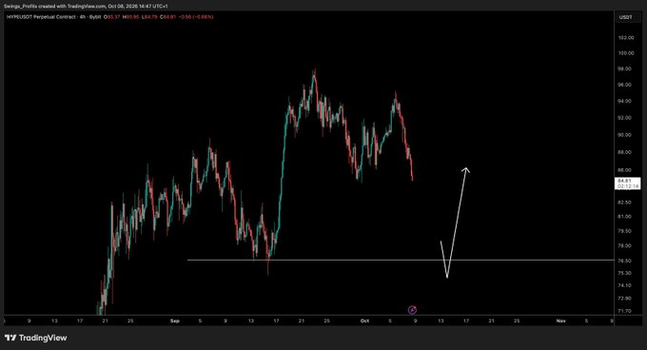Click the 100.00 price axis label
The width and height of the screenshot is (647, 350).
[x=625, y=53]
